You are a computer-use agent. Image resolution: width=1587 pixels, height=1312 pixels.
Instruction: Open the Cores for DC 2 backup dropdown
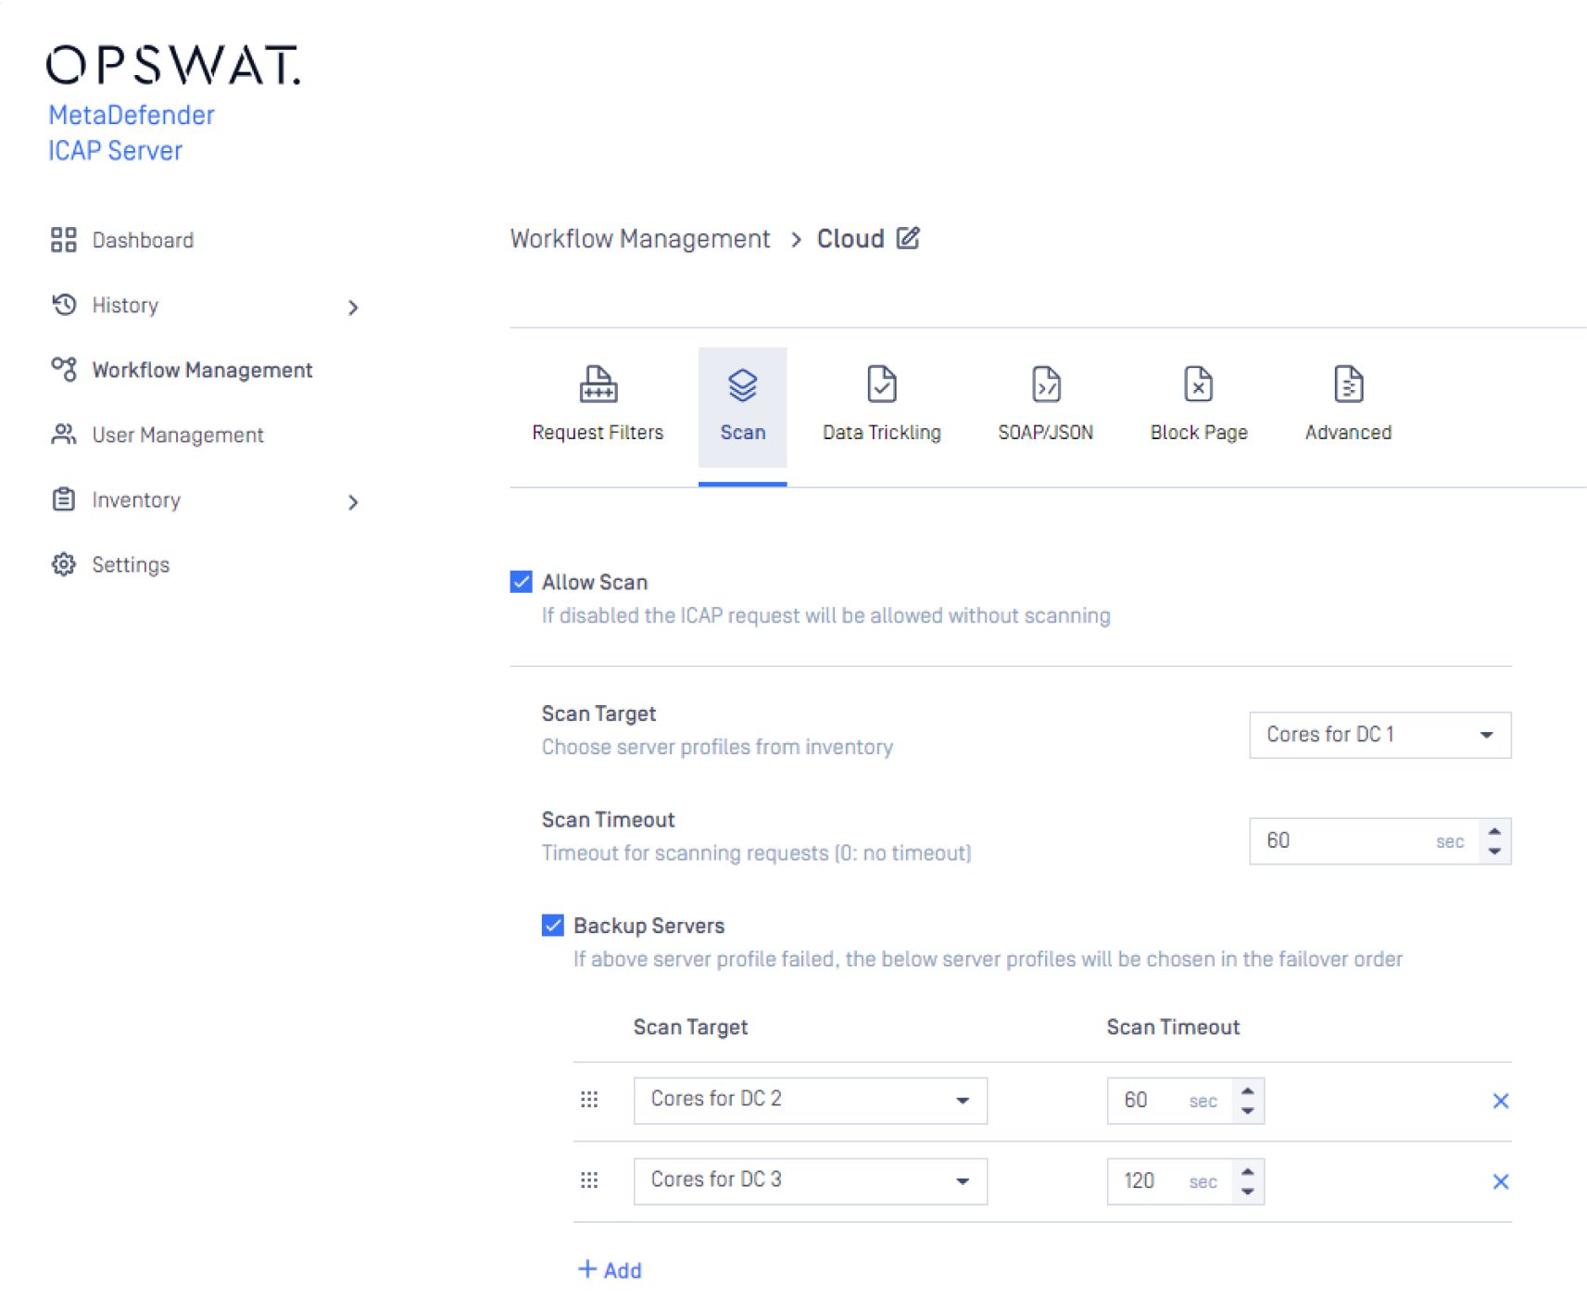[810, 1101]
